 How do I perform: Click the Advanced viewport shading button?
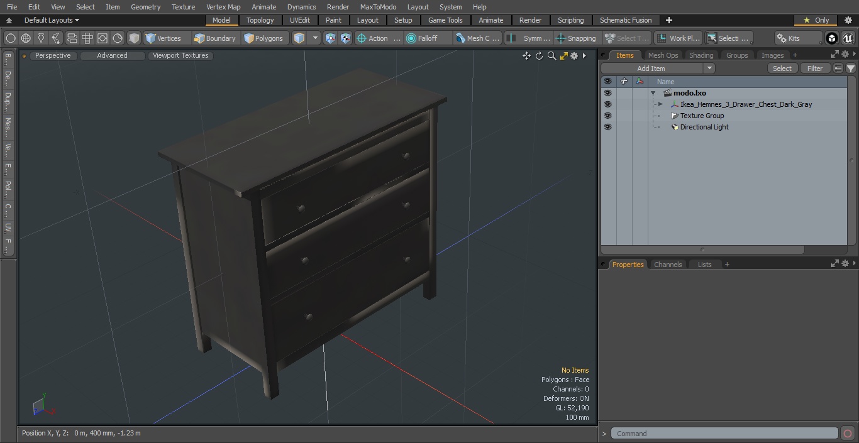112,55
